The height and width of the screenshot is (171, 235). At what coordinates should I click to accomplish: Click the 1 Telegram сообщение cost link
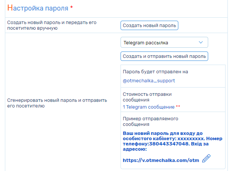click(x=149, y=107)
